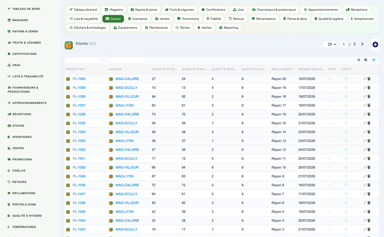The width and height of the screenshot is (384, 237).
Task: Click the pencil edit icon for FL-1060
Action: [x=364, y=79]
